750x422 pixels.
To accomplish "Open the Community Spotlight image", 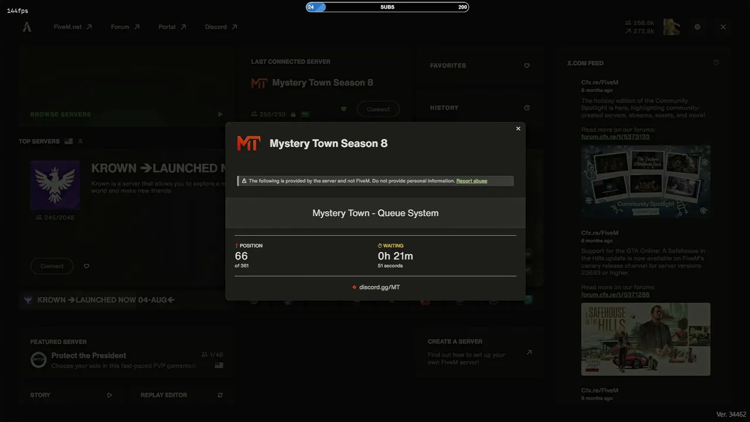I will tap(646, 182).
